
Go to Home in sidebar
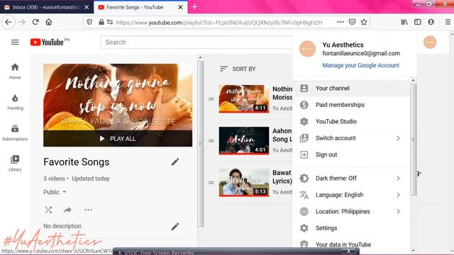pyautogui.click(x=15, y=71)
